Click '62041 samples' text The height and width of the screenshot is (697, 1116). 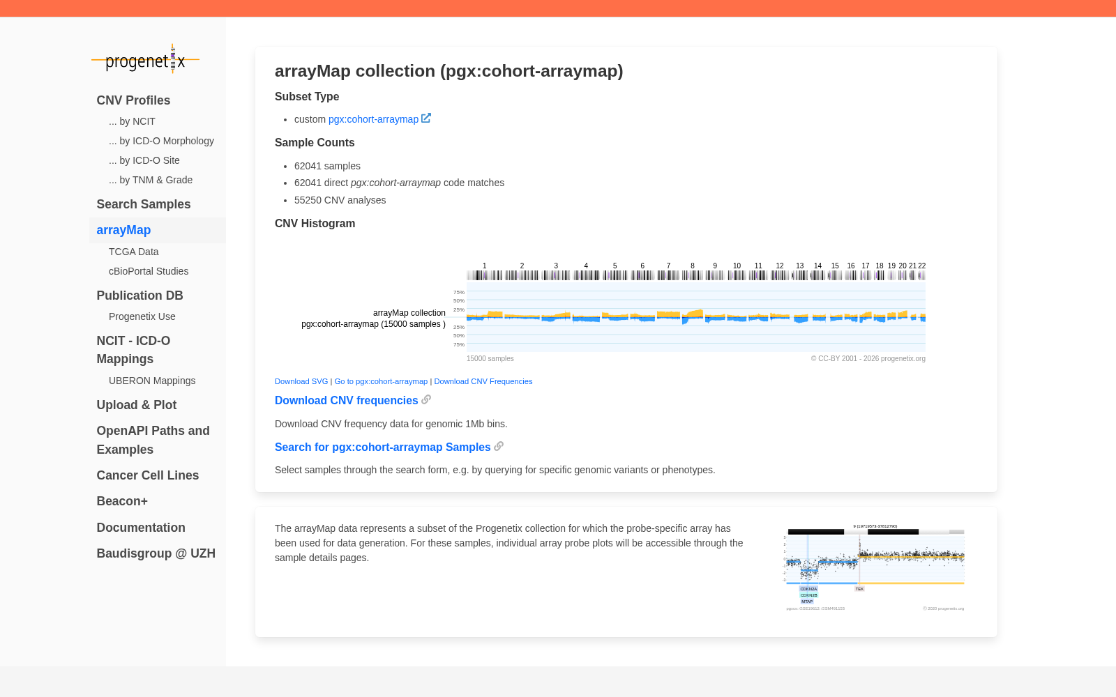[327, 166]
